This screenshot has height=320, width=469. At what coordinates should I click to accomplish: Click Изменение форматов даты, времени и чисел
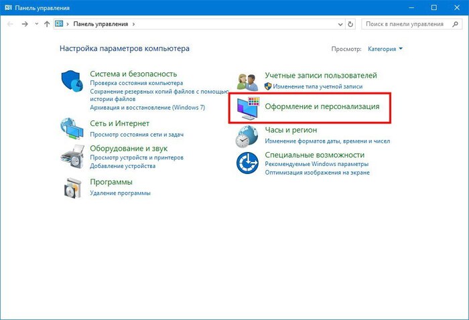328,141
